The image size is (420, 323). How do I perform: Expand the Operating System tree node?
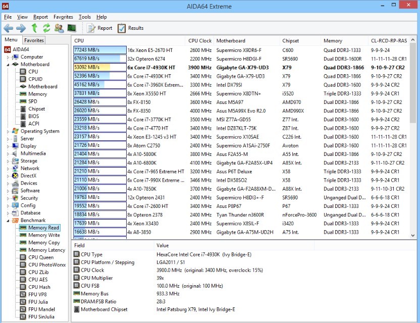tap(8, 131)
